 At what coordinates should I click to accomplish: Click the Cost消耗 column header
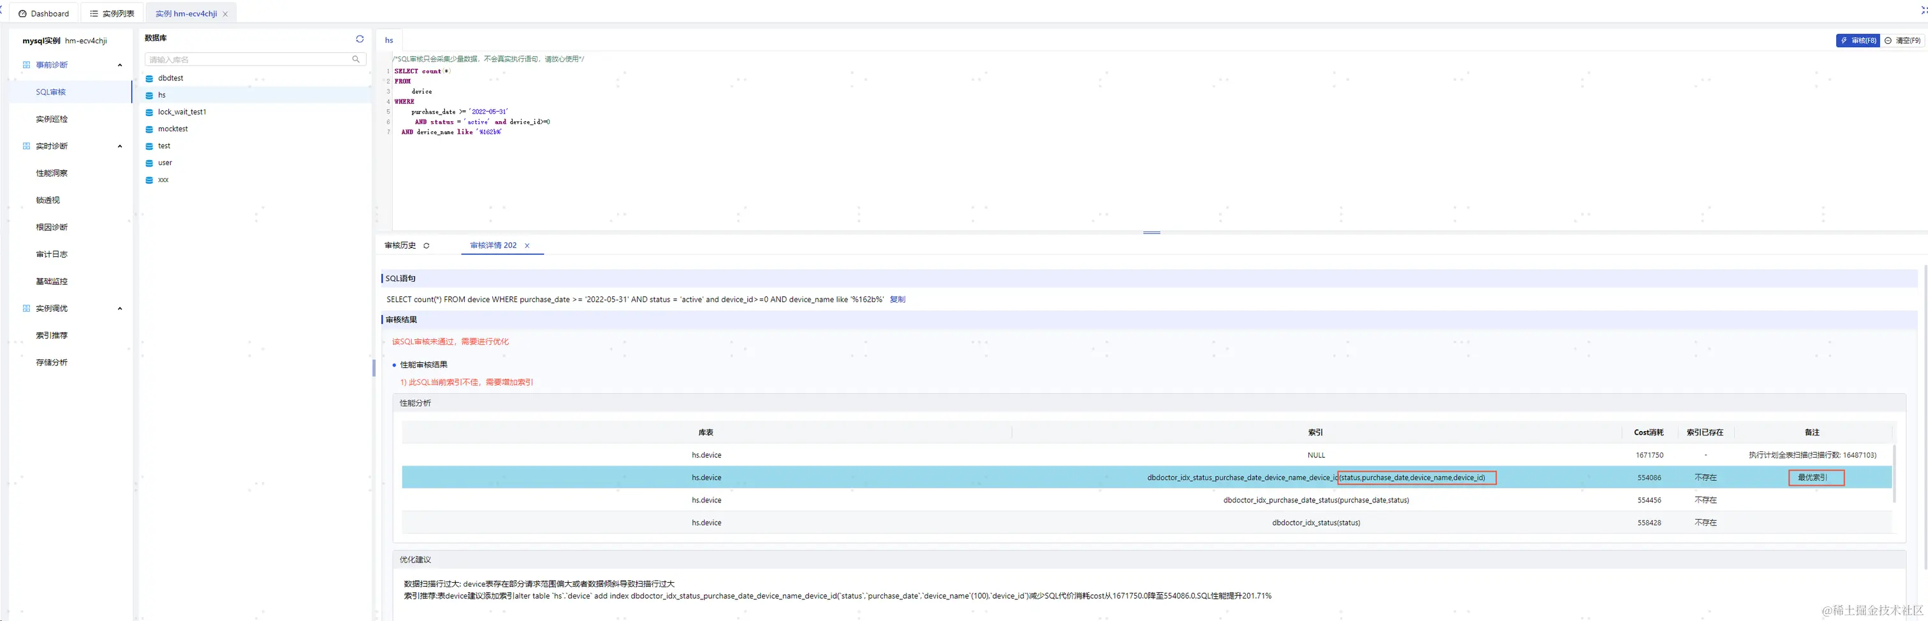1649,432
